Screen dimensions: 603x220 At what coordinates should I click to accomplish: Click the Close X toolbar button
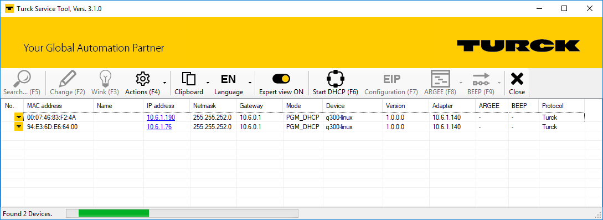517,83
